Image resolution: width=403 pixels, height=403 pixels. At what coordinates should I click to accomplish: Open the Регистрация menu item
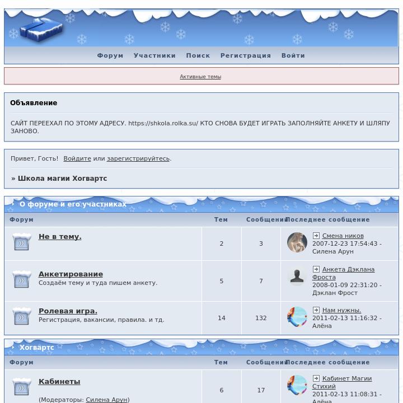tap(246, 55)
